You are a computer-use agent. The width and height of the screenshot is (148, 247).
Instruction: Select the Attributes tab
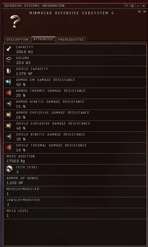(43, 39)
